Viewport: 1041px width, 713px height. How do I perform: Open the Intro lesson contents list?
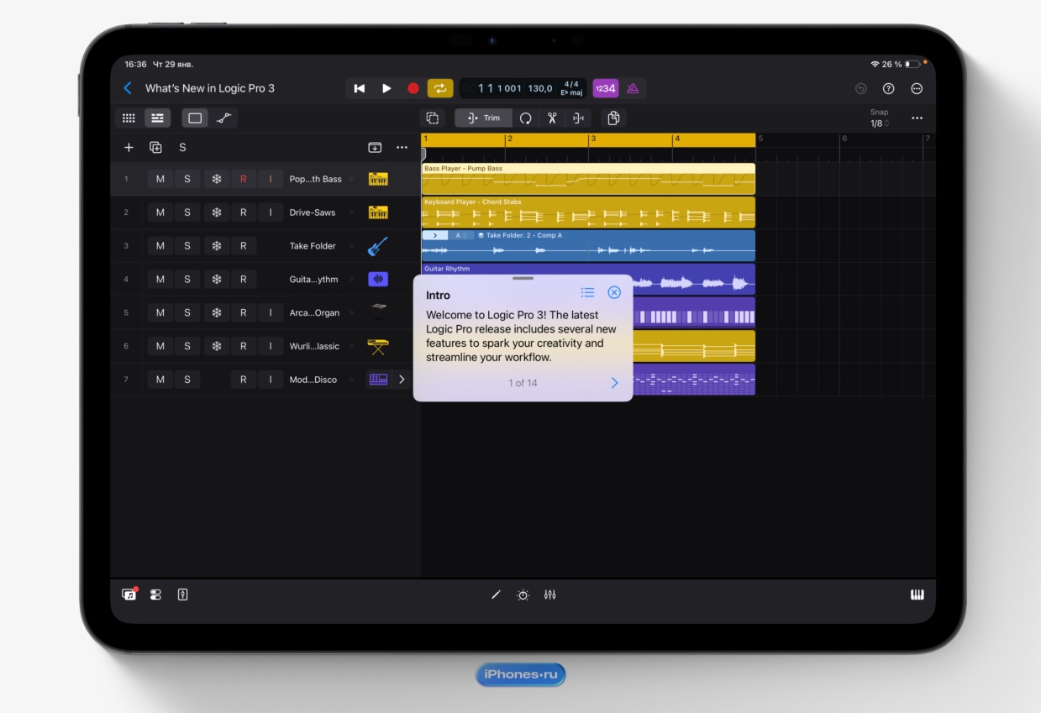[587, 292]
